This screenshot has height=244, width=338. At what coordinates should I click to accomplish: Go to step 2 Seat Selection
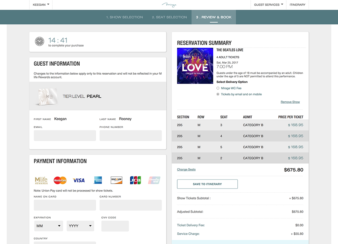click(x=169, y=17)
